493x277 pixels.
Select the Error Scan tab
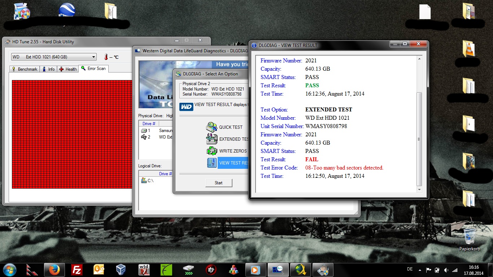[x=93, y=69]
